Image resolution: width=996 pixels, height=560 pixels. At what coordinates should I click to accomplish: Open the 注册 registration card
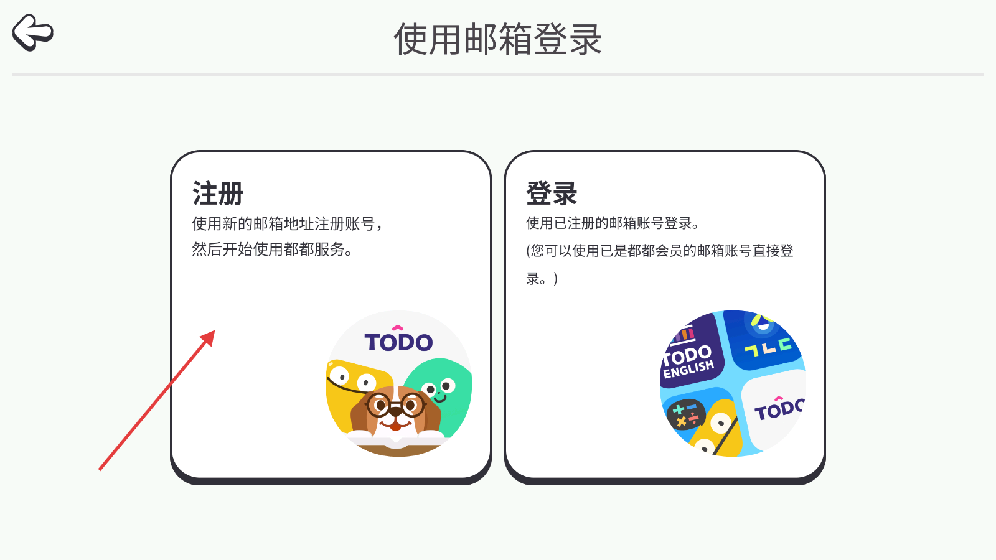(331, 317)
